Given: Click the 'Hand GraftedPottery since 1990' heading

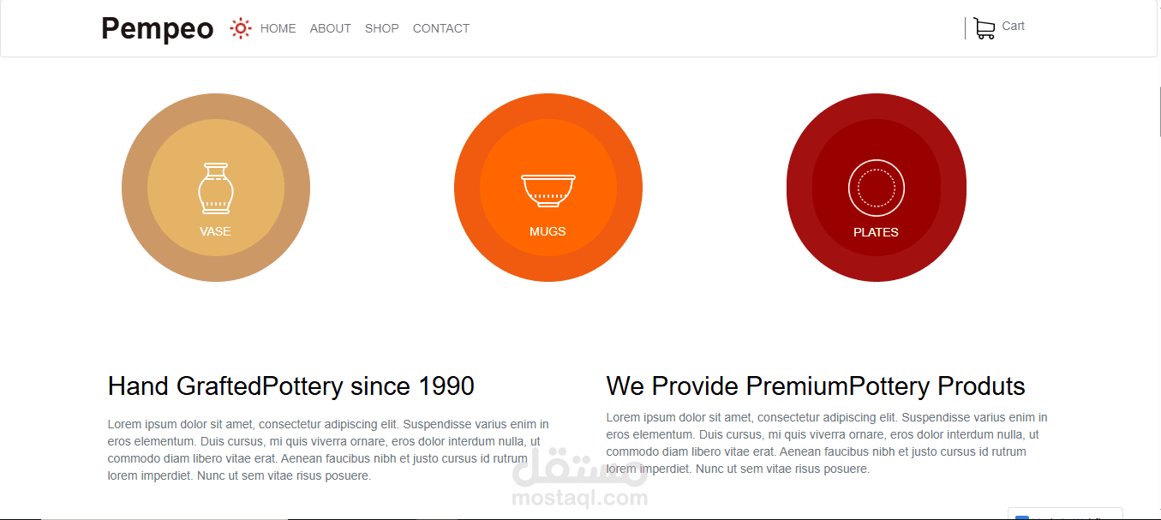Looking at the screenshot, I should coord(290,386).
